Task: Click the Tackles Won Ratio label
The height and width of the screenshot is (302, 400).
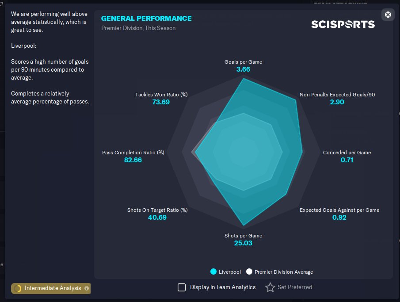Action: 161,95
